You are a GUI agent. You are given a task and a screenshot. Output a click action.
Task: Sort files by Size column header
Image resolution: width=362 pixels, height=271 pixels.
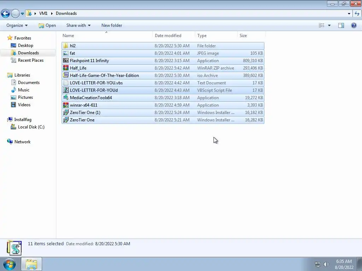251,36
